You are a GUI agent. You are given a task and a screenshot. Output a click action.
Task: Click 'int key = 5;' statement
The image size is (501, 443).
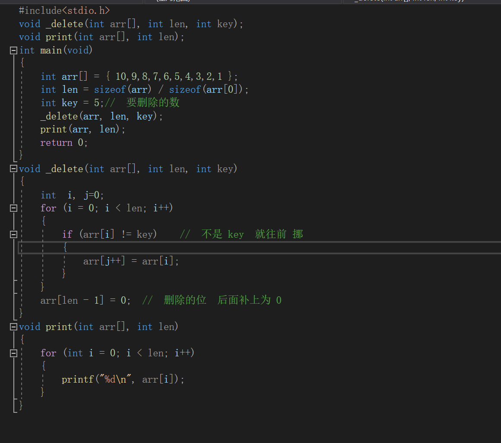72,103
